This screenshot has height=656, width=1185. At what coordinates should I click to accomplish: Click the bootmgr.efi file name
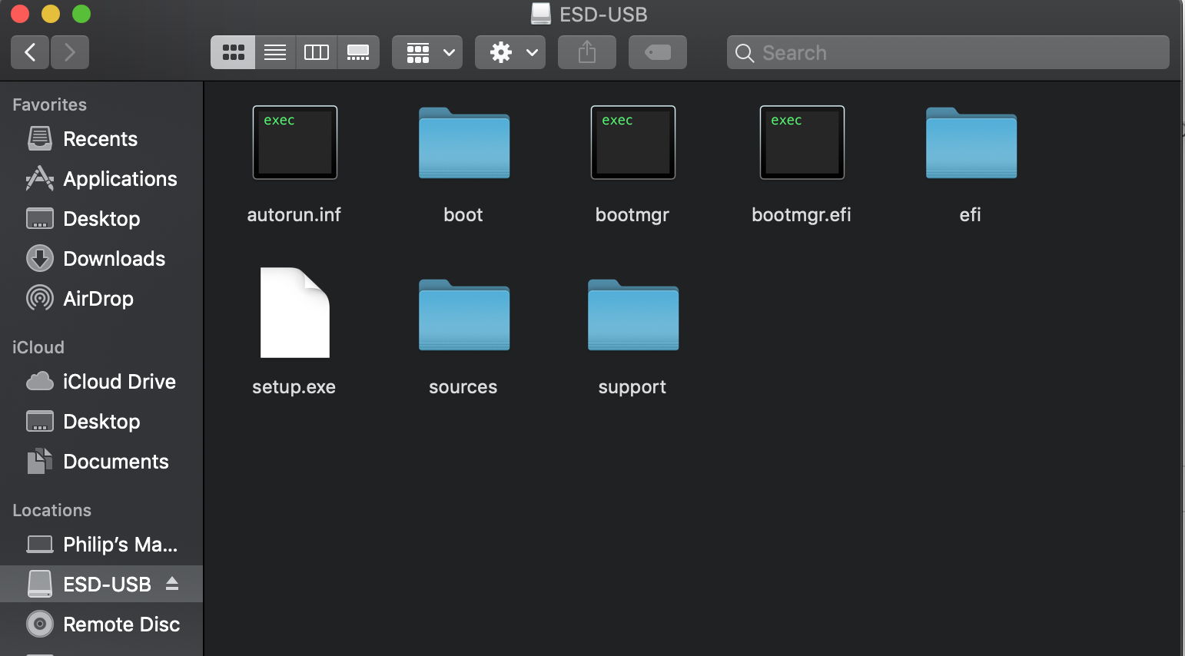tap(802, 215)
